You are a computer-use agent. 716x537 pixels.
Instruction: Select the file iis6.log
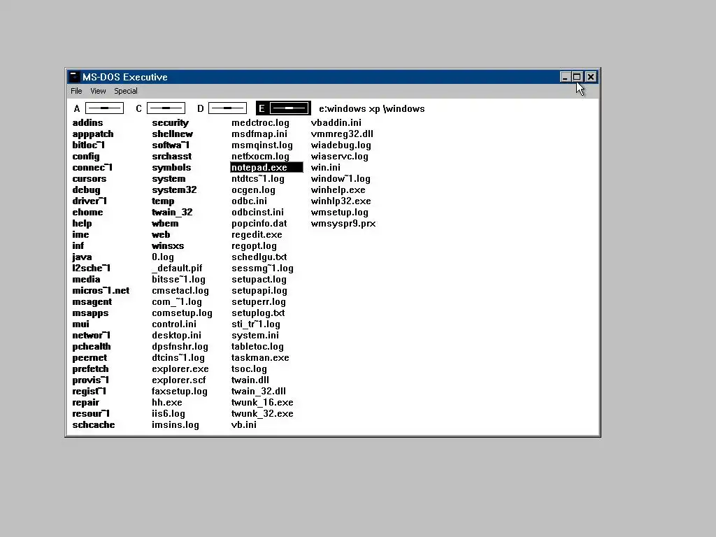pos(169,413)
